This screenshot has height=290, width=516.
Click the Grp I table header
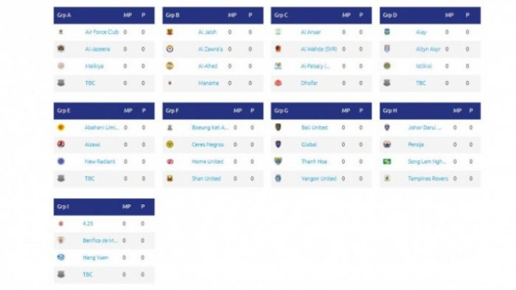point(104,207)
